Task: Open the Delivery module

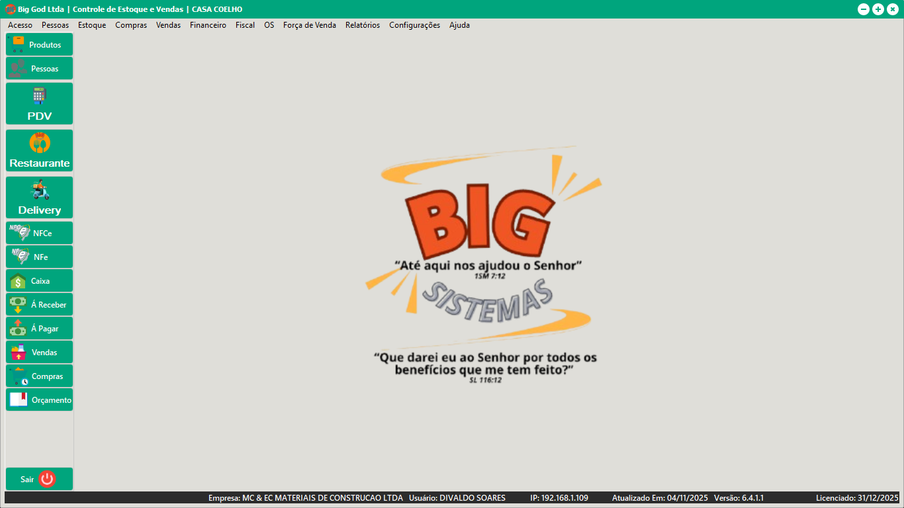Action: point(39,198)
